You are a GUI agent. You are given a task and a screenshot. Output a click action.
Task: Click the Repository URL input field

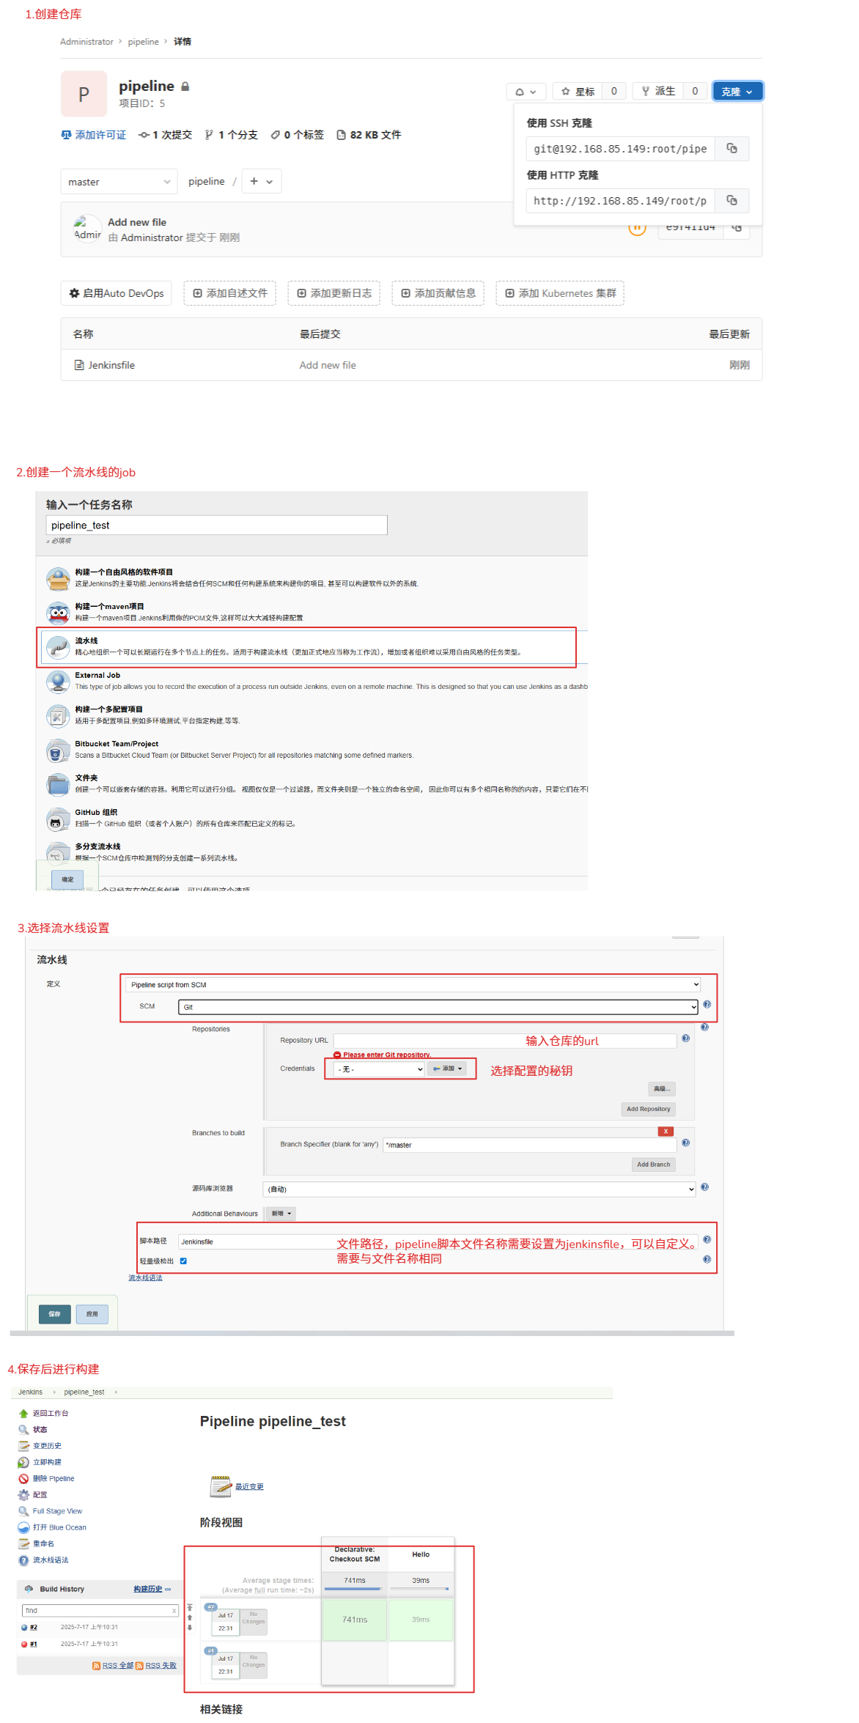[505, 1041]
